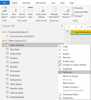The image size is (91, 100).
Task: Click the ParmMinDate parameter icon
Action: (7, 36)
